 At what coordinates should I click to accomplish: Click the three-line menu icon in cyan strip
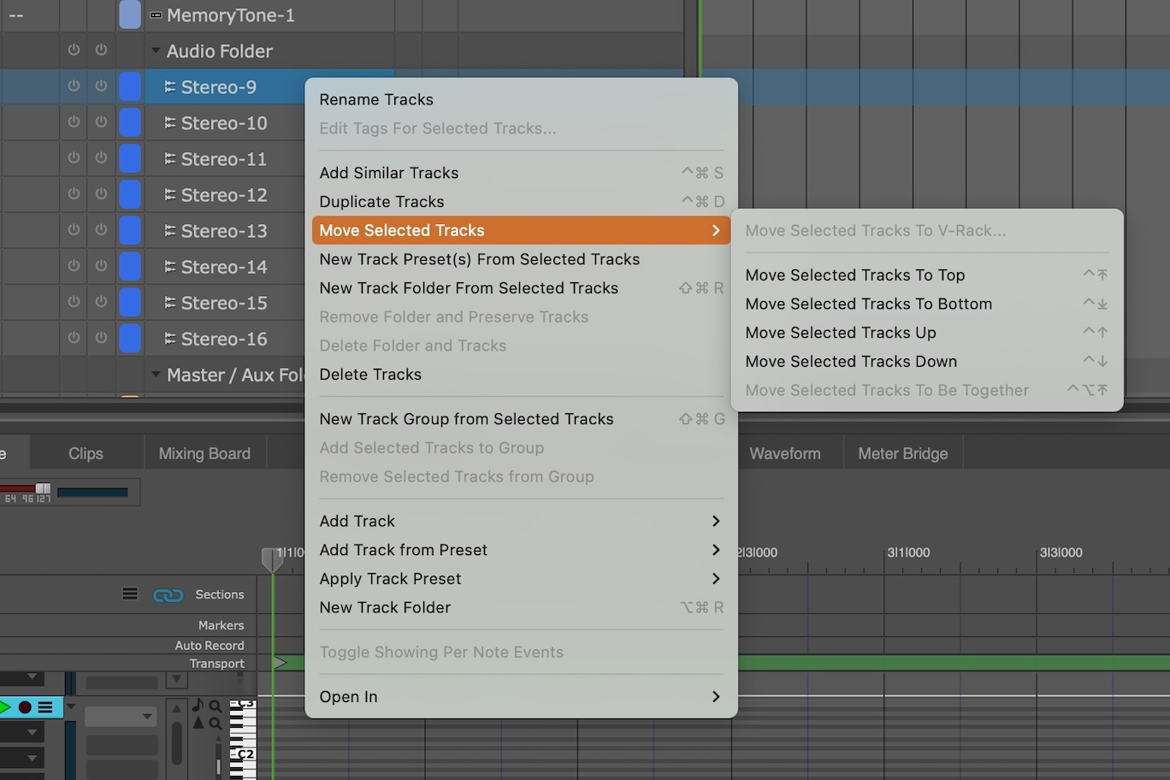point(45,707)
